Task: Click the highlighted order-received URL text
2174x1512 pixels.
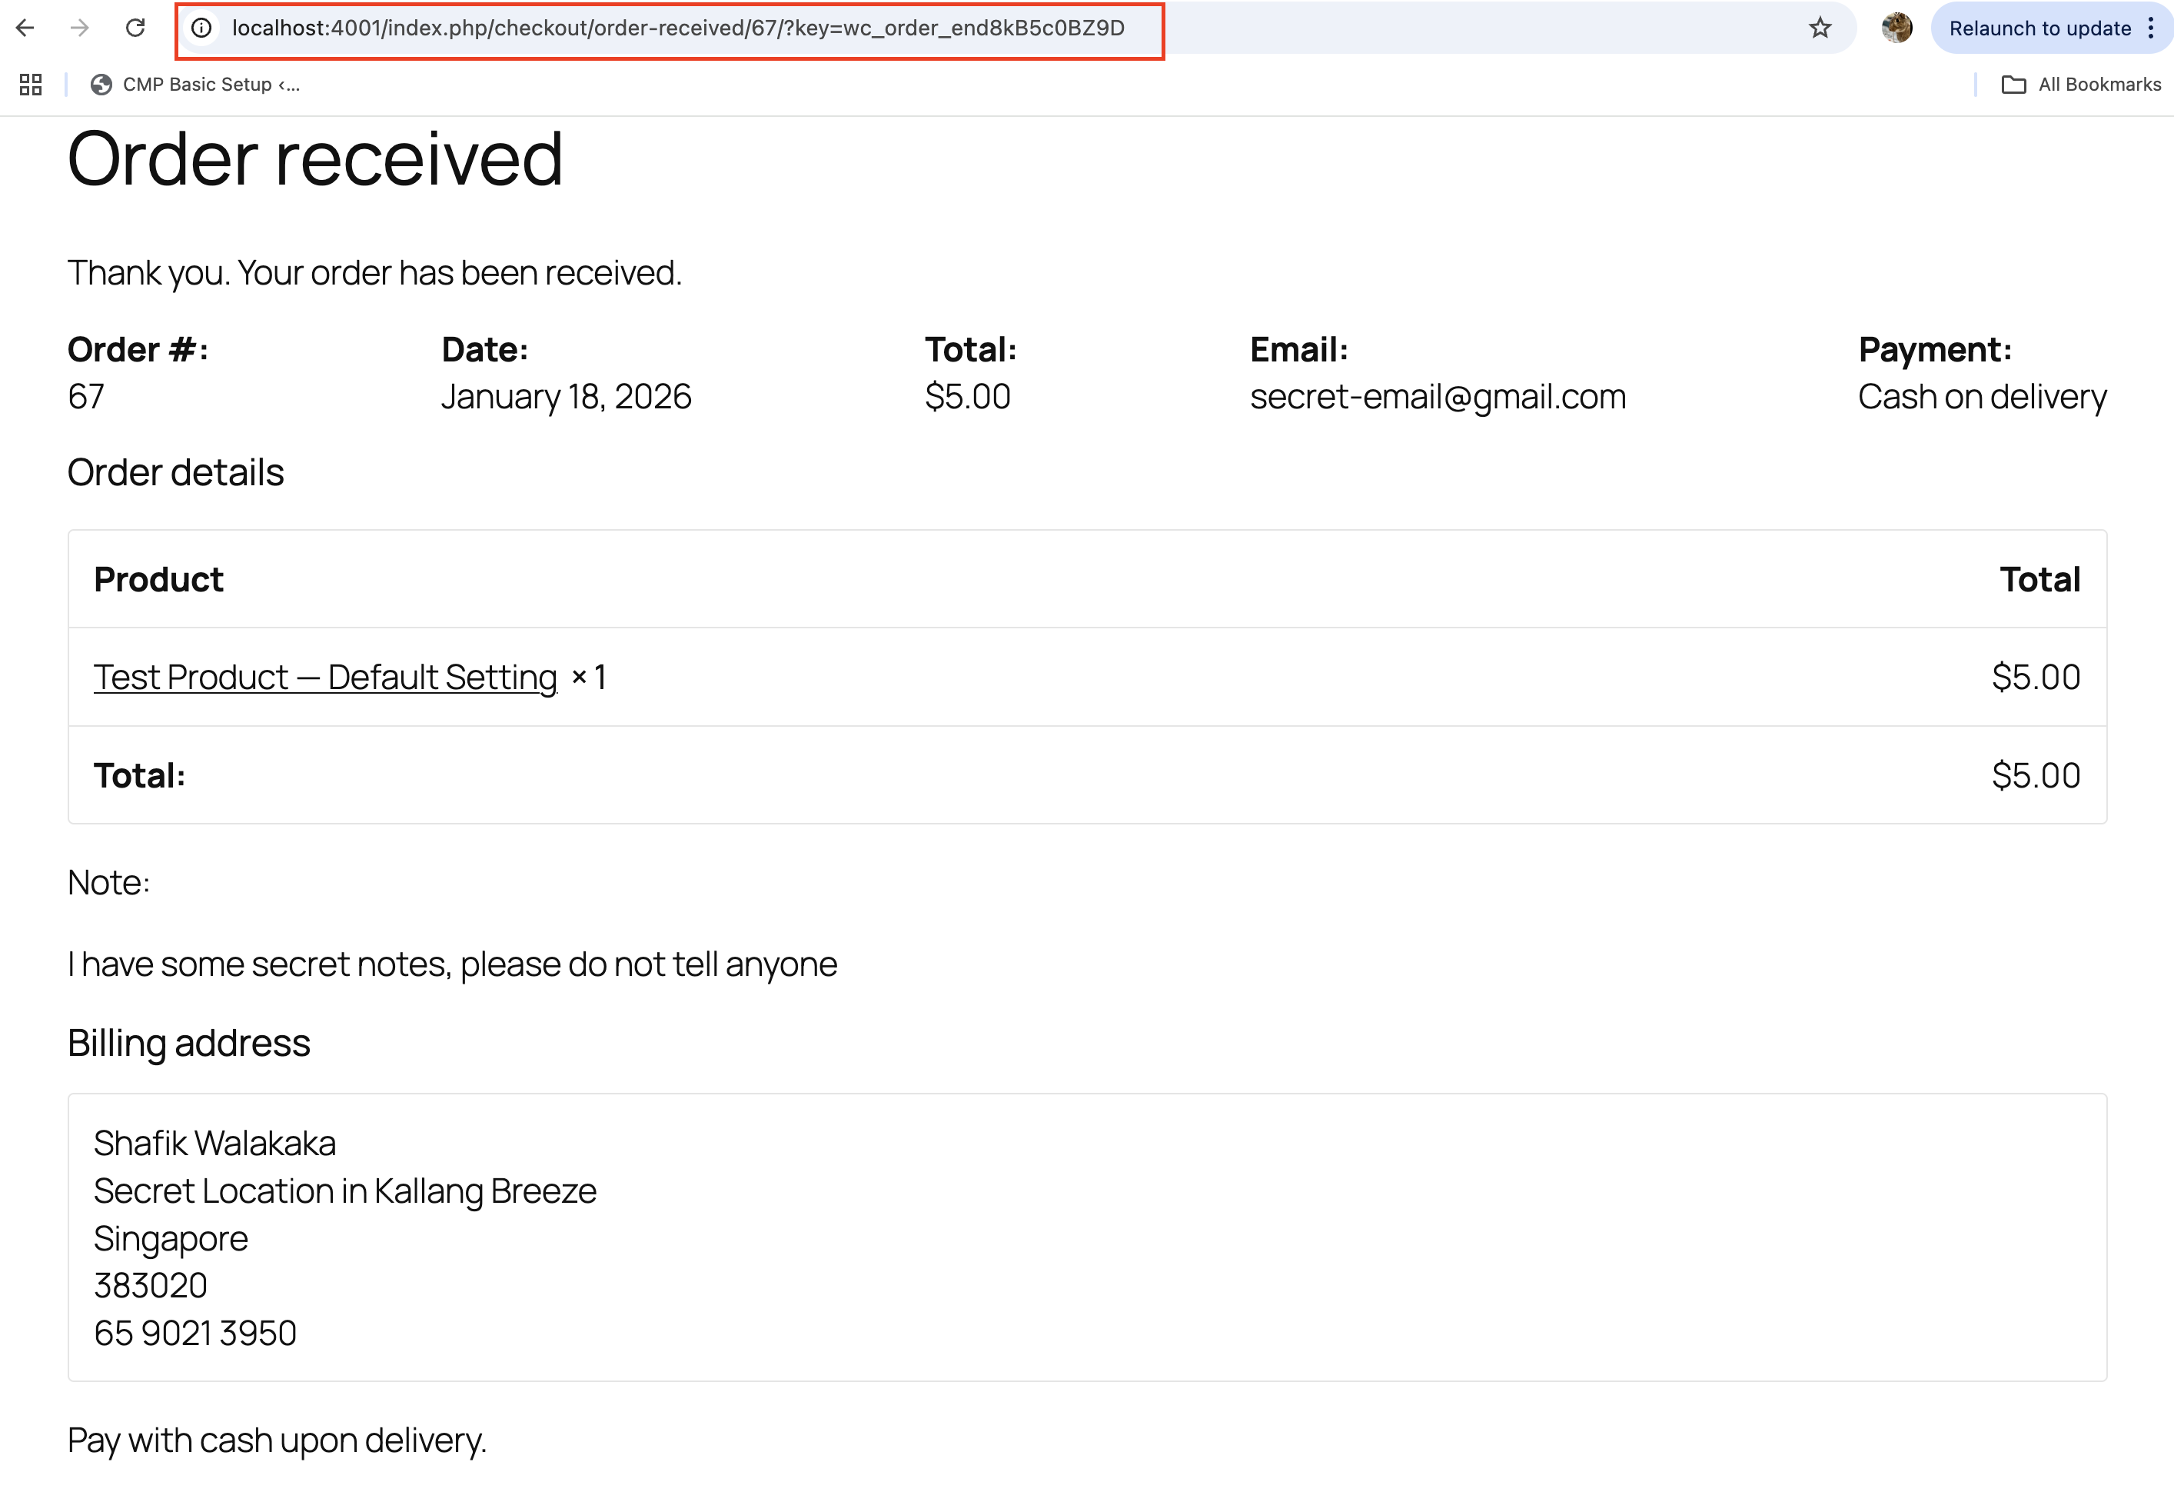Action: (x=678, y=28)
